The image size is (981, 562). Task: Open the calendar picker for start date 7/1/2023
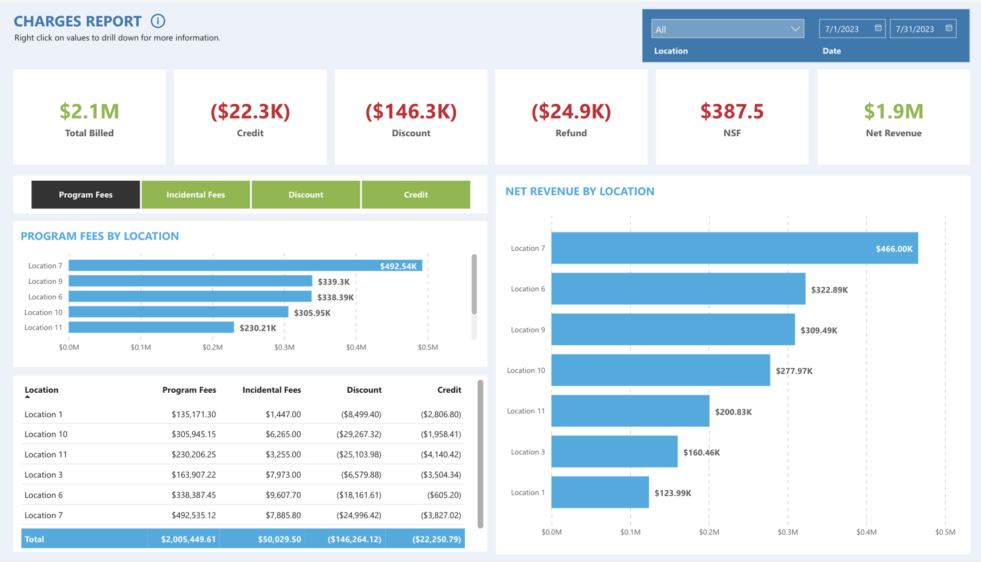pos(878,28)
